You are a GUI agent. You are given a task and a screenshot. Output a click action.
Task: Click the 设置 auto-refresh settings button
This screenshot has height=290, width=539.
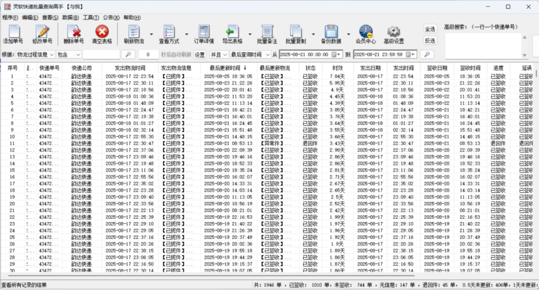[x=200, y=55]
